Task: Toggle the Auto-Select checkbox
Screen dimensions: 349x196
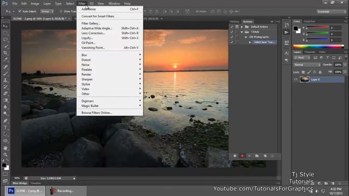Action: tap(20, 11)
